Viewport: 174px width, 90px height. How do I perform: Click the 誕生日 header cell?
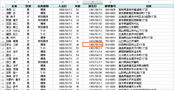(93, 6)
